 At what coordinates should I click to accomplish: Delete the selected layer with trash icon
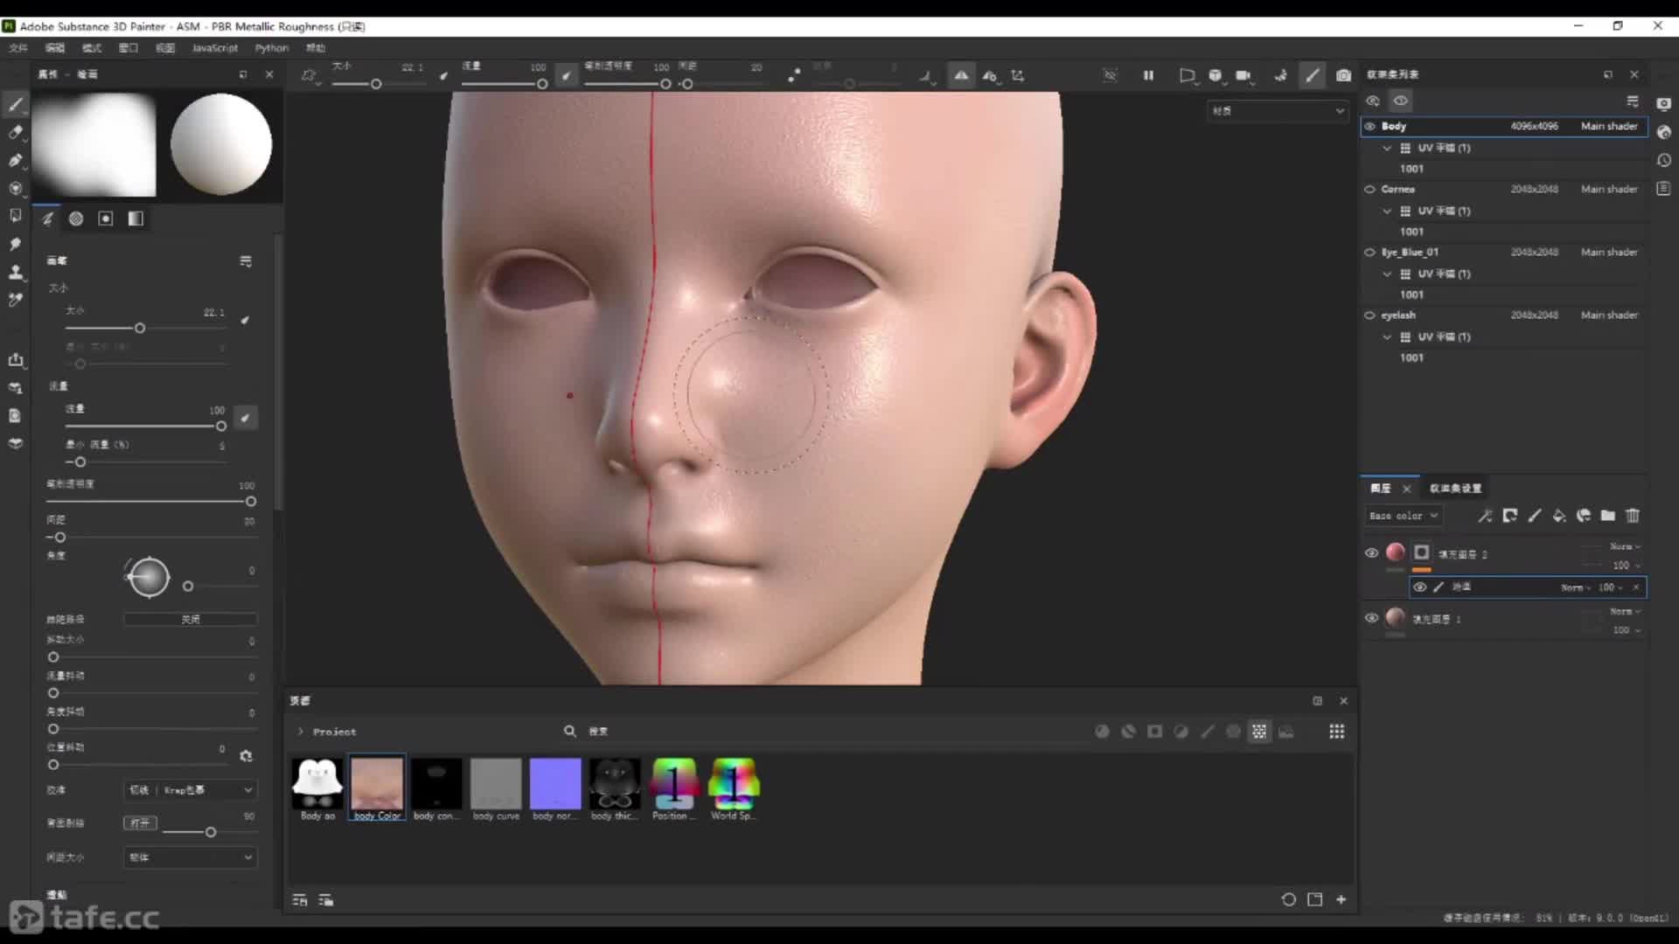click(x=1633, y=516)
